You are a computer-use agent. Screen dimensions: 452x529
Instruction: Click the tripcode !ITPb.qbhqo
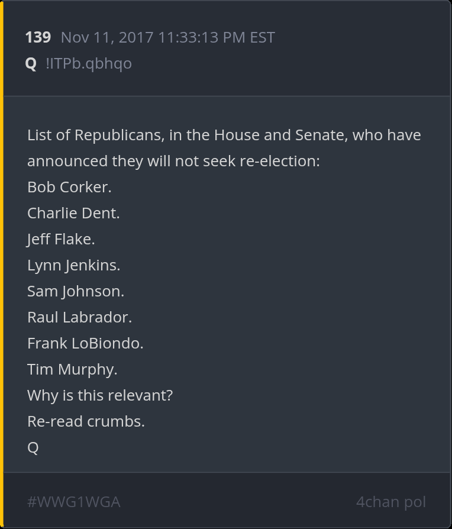tap(88, 63)
